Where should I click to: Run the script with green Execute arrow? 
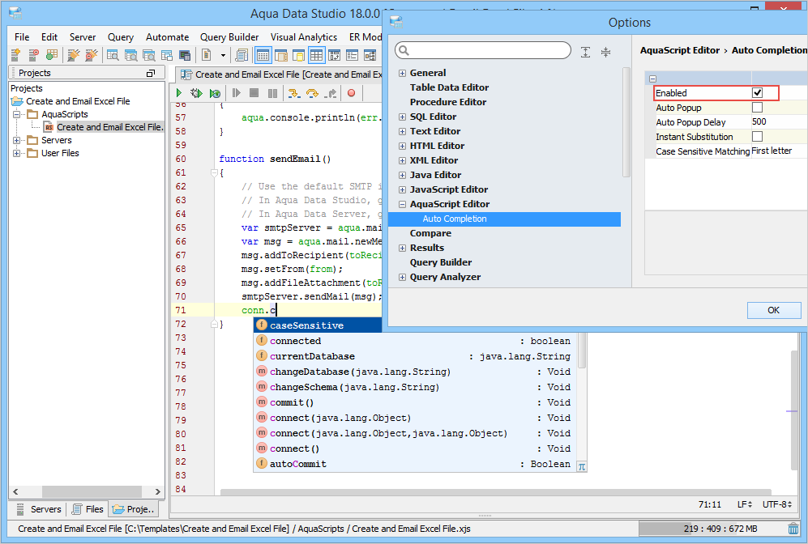(179, 93)
